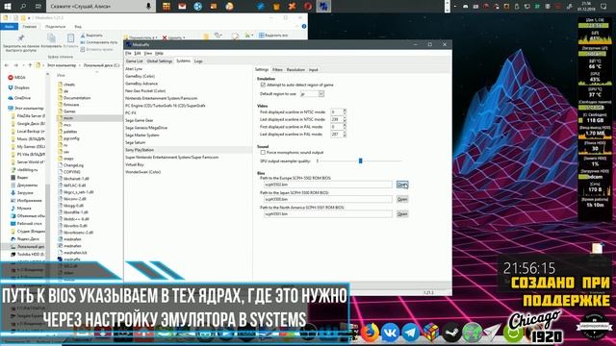Step the first displayed PAL scanline value
The width and height of the screenshot is (616, 346).
[x=345, y=127]
